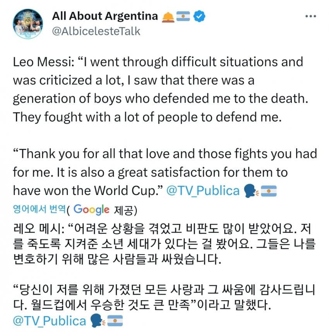Click the @TV_Publica mention in Korean translation
The height and width of the screenshot is (332, 329).
coord(50,320)
